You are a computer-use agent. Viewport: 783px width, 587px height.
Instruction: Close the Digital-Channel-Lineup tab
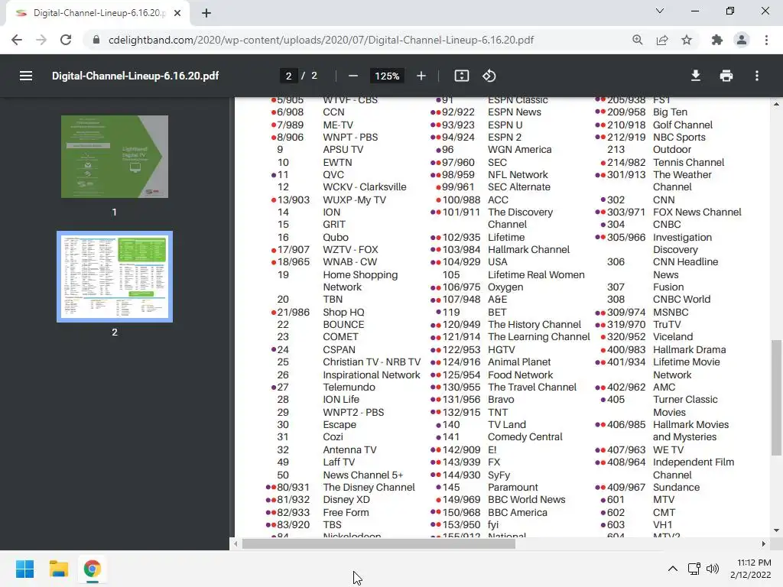177,13
